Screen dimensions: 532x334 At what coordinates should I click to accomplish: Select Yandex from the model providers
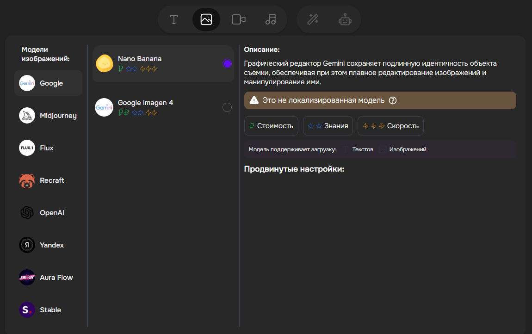click(x=52, y=245)
